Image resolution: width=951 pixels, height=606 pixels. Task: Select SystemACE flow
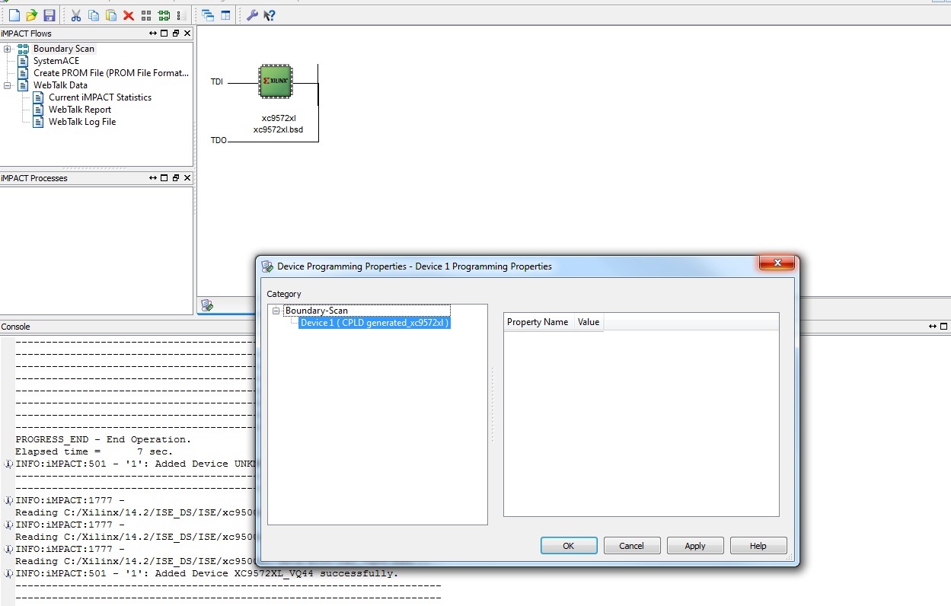point(56,61)
